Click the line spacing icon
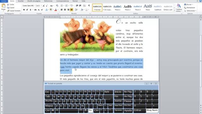 (x=76, y=10)
